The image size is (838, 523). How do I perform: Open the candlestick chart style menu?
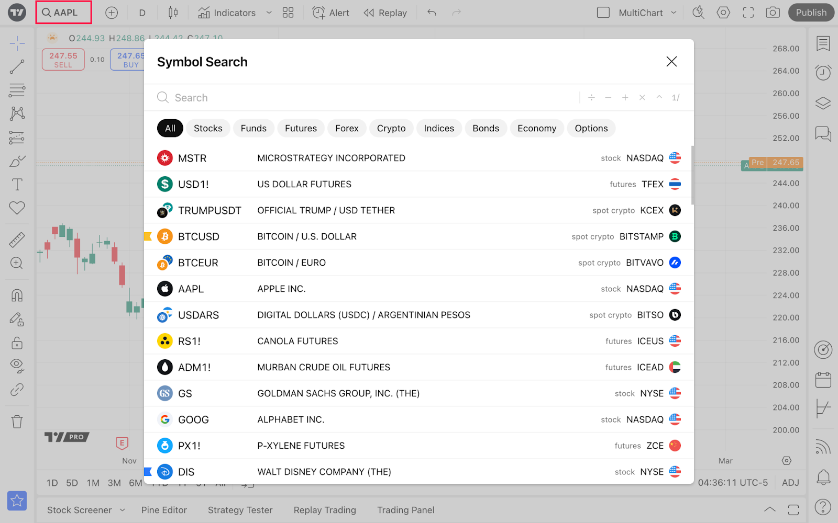(173, 13)
